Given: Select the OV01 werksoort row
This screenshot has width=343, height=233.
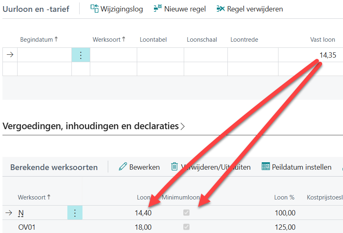Looking at the screenshot, I should pos(27,227).
